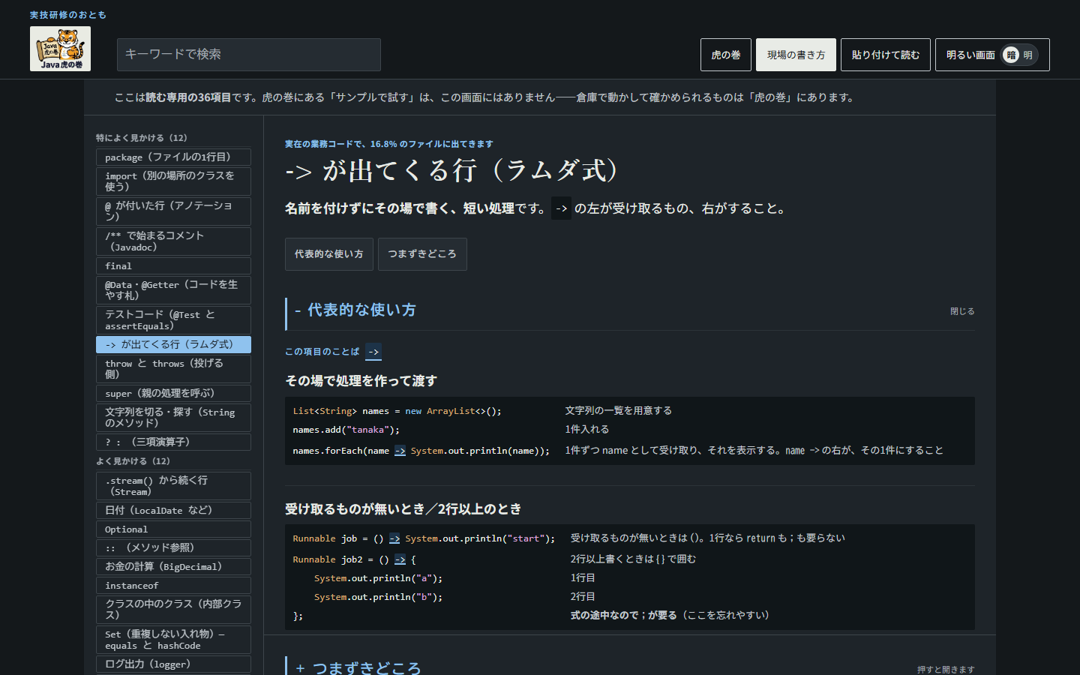Viewport: 1080px width, 675px height.
Task: Click the Java虎の巻 tiger logo
Action: [x=60, y=49]
